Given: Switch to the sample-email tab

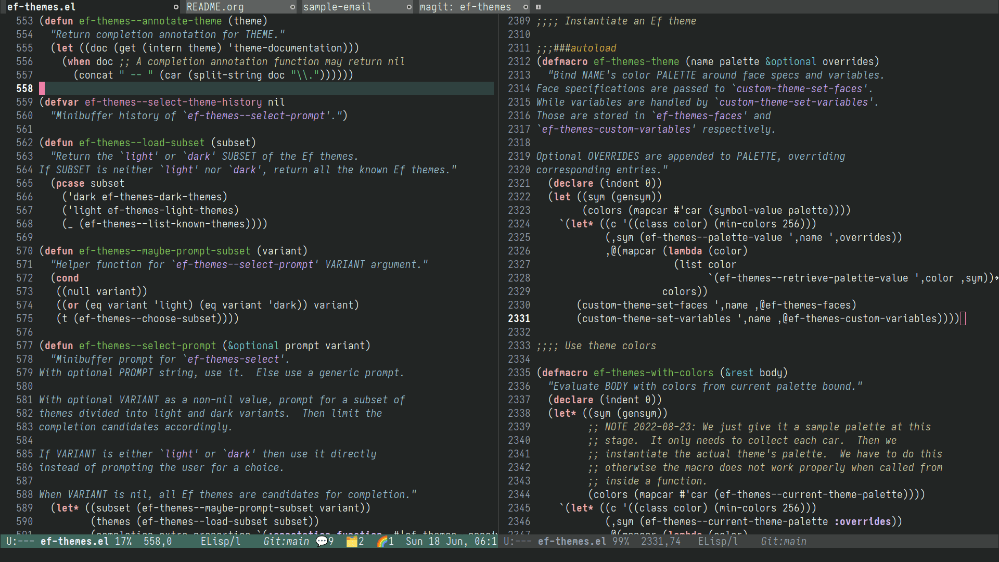Looking at the screenshot, I should [337, 7].
